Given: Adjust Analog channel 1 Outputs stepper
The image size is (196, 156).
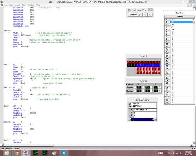Looking at the screenshot, I should click(x=151, y=91).
